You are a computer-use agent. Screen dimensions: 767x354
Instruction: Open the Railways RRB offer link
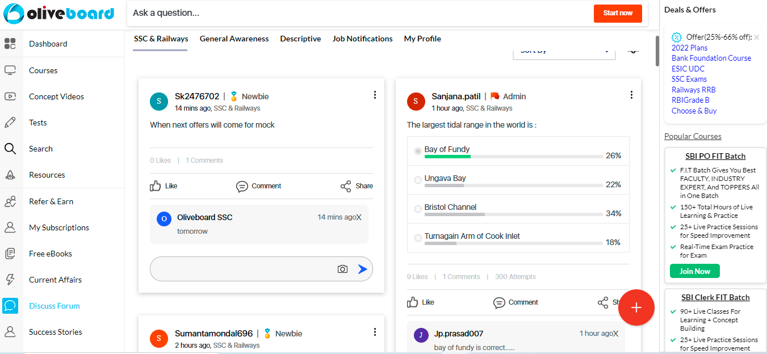coord(694,90)
